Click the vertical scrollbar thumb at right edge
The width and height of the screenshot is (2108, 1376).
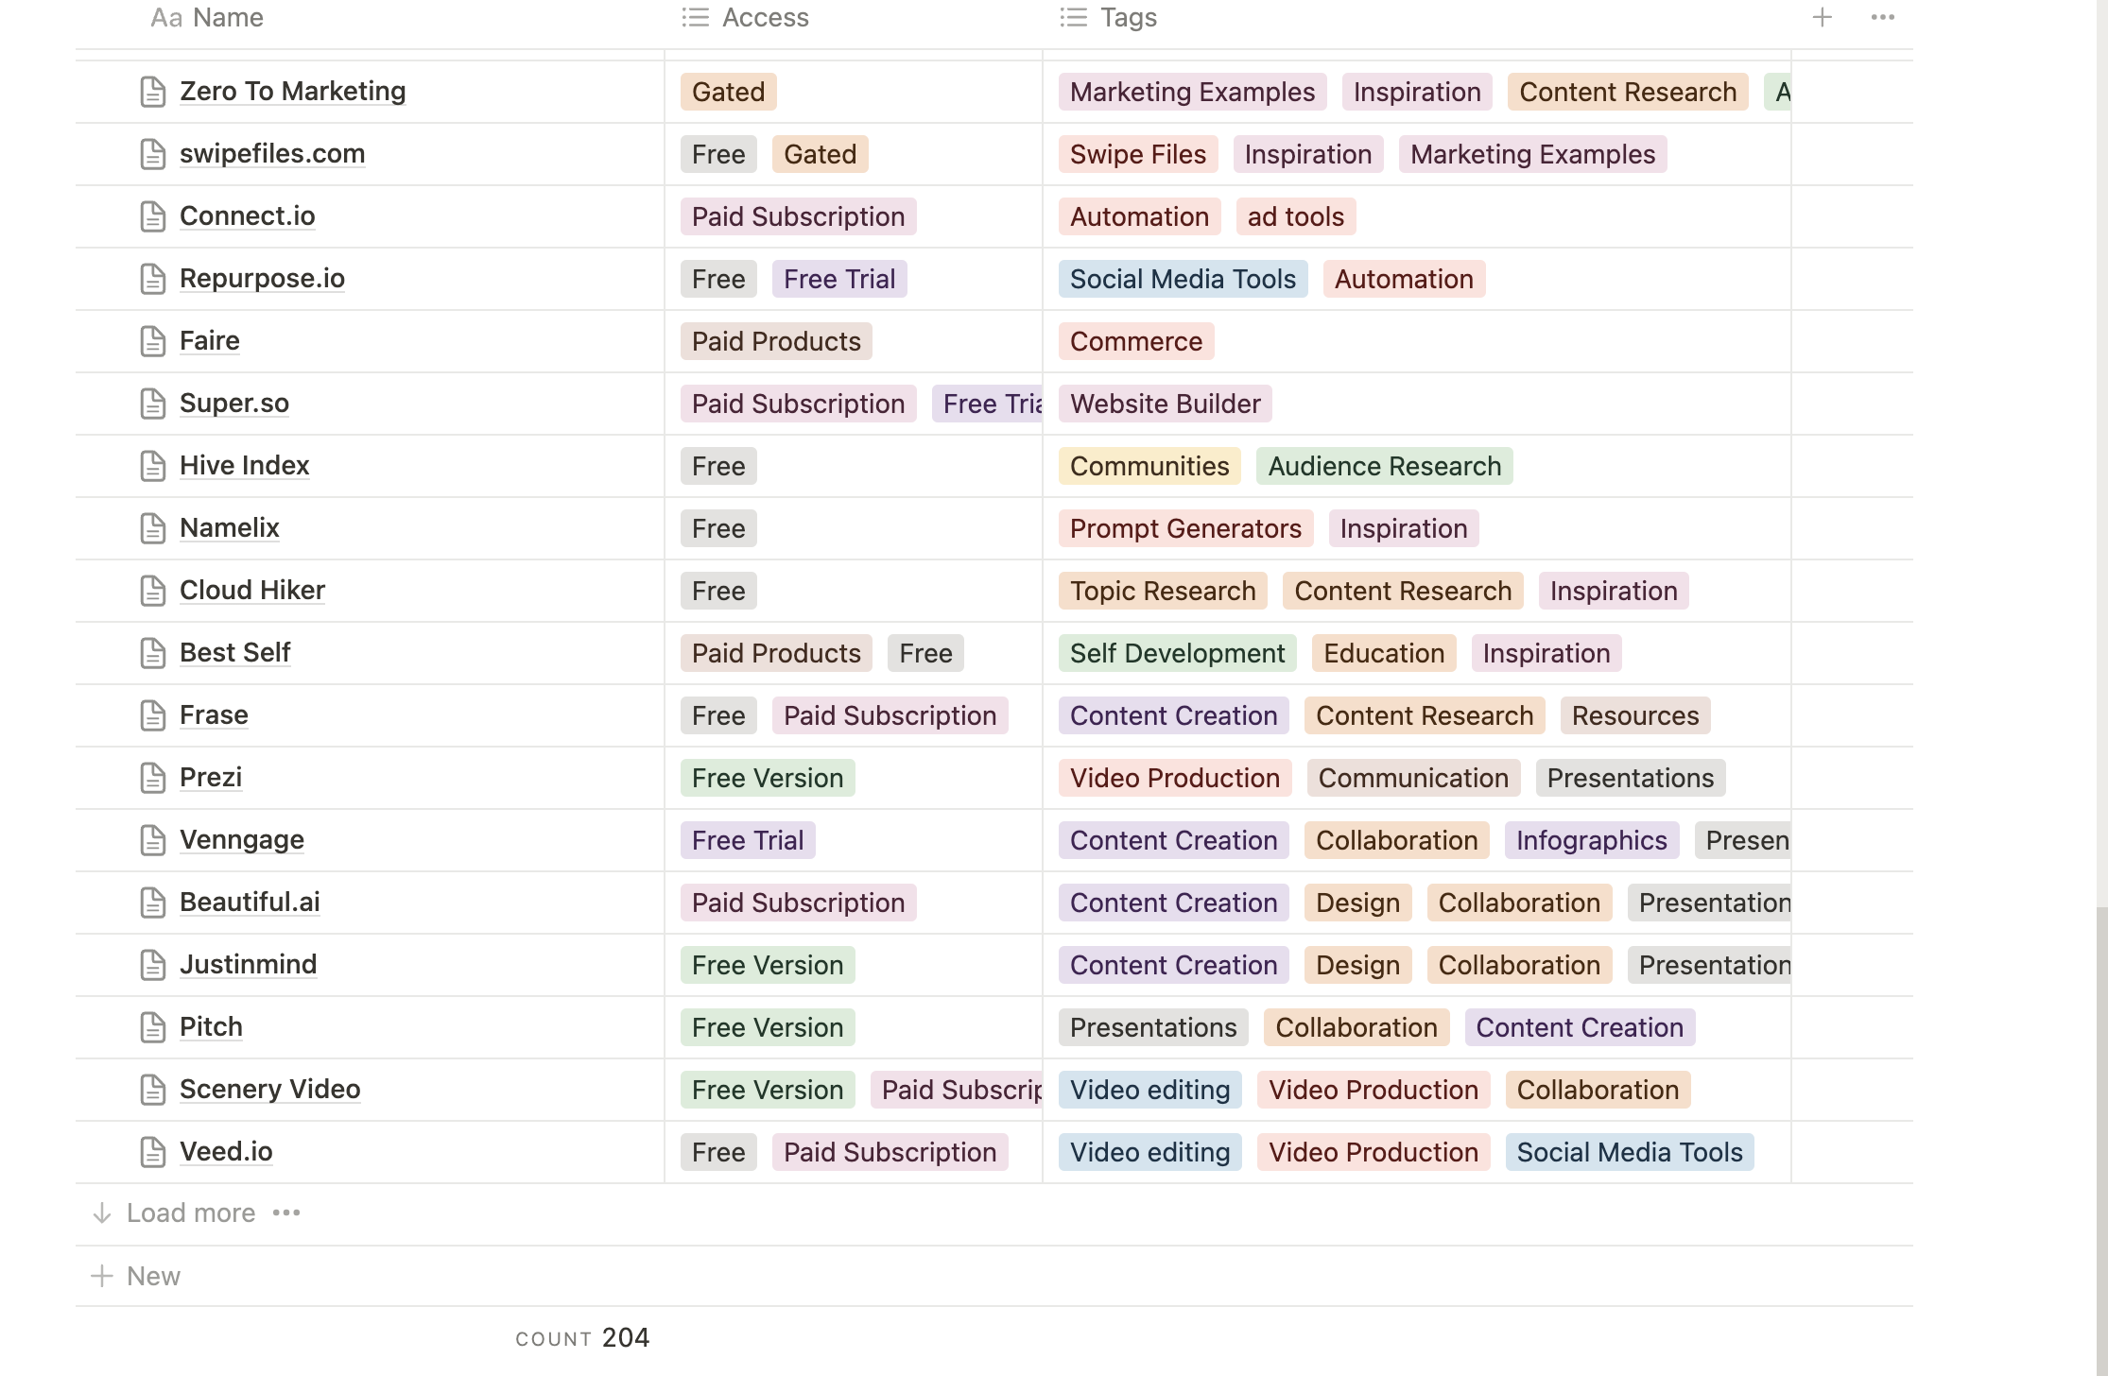(2100, 1134)
